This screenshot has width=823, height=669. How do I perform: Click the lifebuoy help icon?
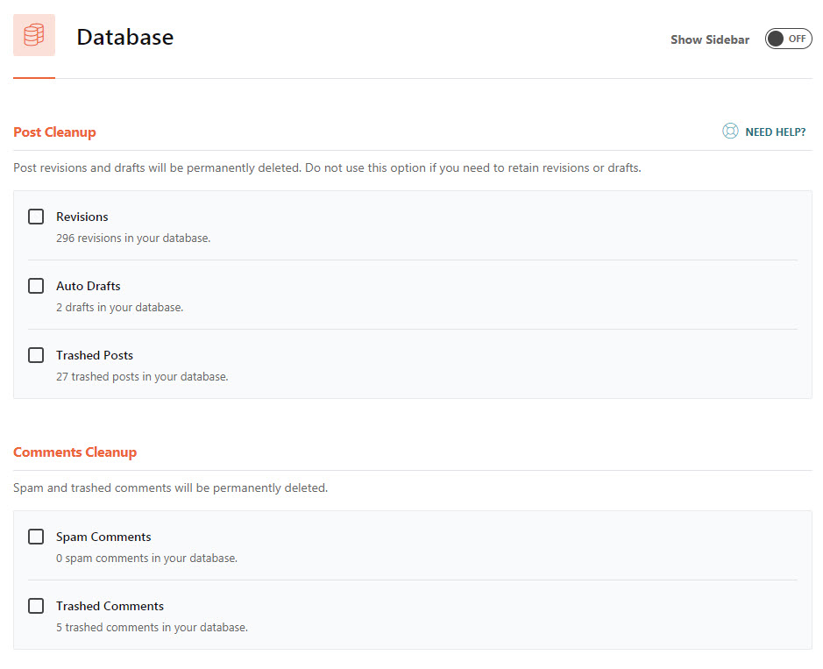pos(730,132)
